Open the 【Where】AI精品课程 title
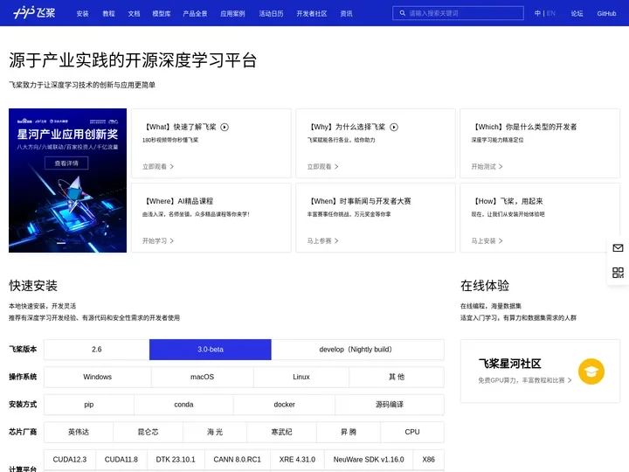The width and height of the screenshot is (629, 472). (178, 201)
